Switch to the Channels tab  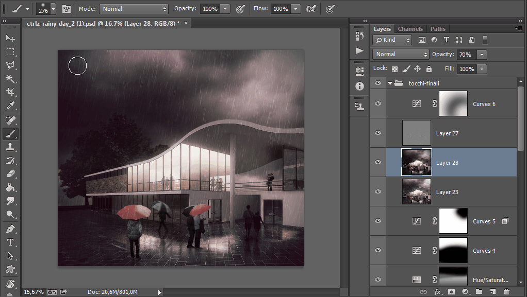[x=410, y=29]
